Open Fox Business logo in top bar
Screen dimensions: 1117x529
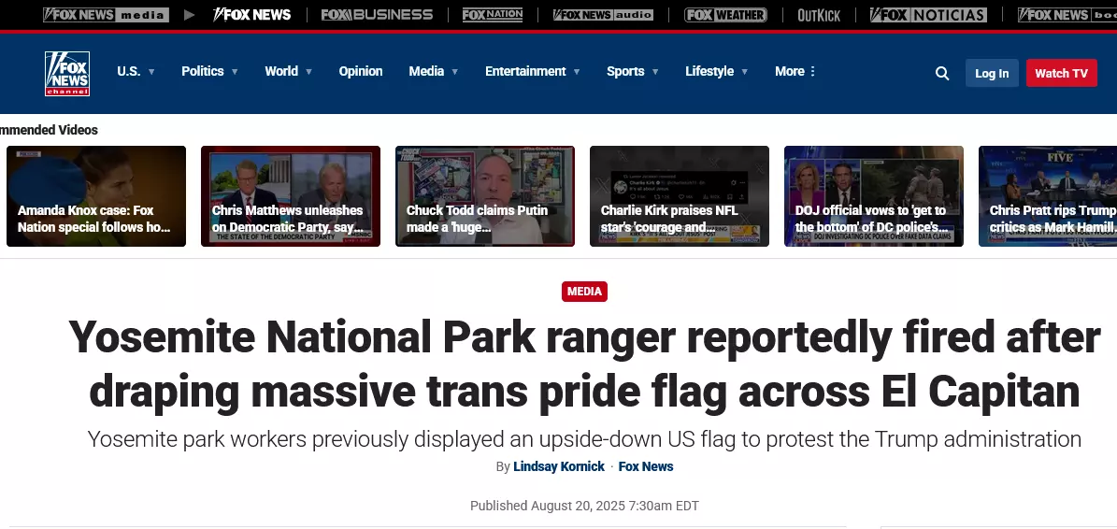(x=377, y=15)
